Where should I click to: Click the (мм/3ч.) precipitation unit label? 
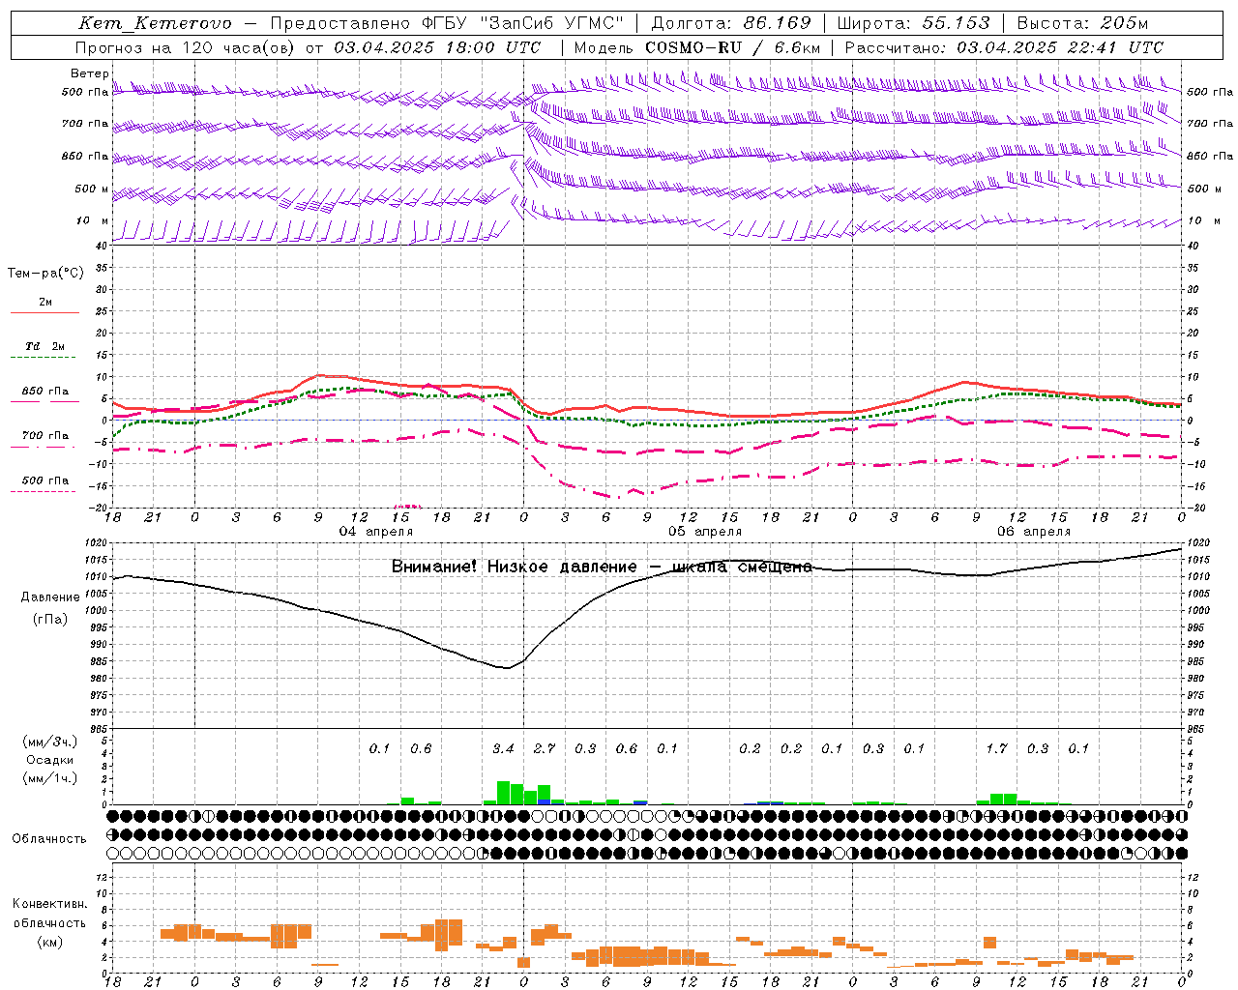click(49, 742)
